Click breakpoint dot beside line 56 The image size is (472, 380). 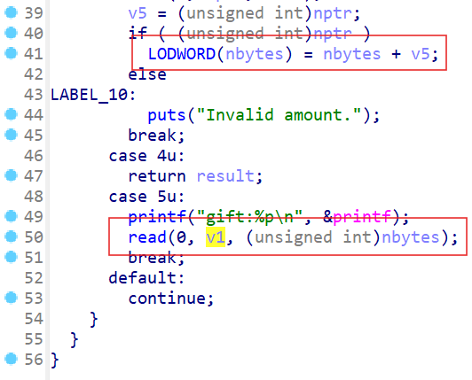coord(12,359)
